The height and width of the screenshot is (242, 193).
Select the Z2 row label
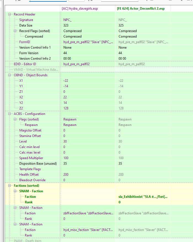(x=21, y=108)
